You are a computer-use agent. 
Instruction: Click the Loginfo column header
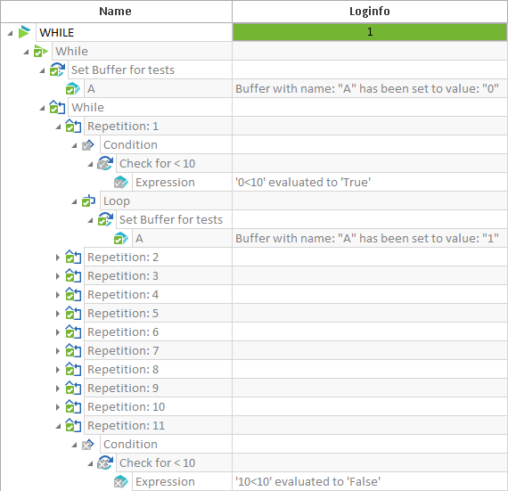(370, 12)
